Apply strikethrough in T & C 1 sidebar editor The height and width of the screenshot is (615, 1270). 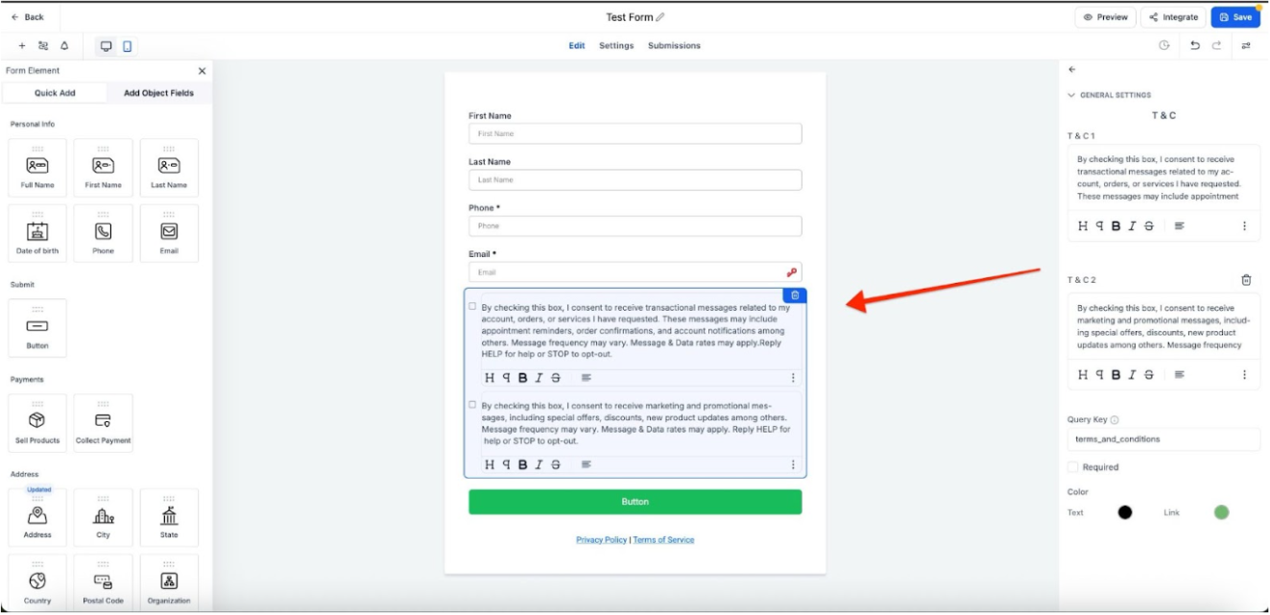(x=1149, y=226)
